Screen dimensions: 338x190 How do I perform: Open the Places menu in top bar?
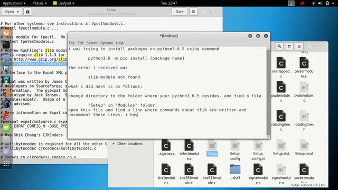tap(40, 3)
